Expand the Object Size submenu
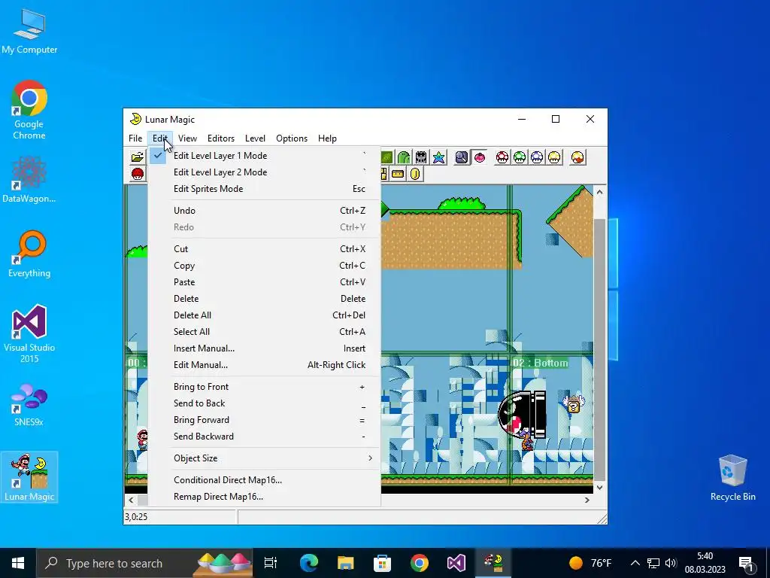The image size is (770, 578). (264, 458)
